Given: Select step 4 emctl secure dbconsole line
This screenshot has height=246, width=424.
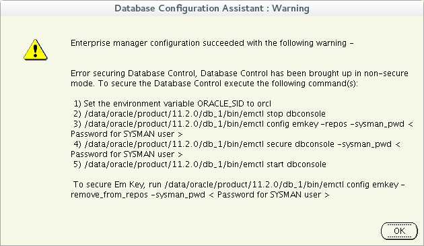Looking at the screenshot, I should coord(237,144).
